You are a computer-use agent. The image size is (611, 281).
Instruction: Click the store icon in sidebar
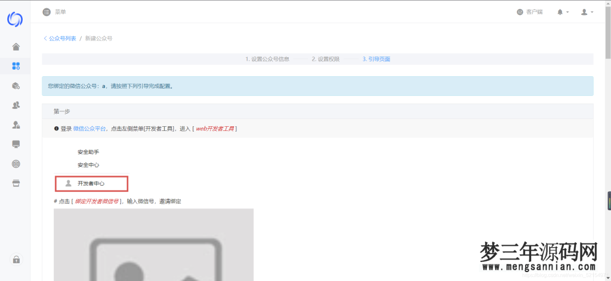click(x=16, y=183)
